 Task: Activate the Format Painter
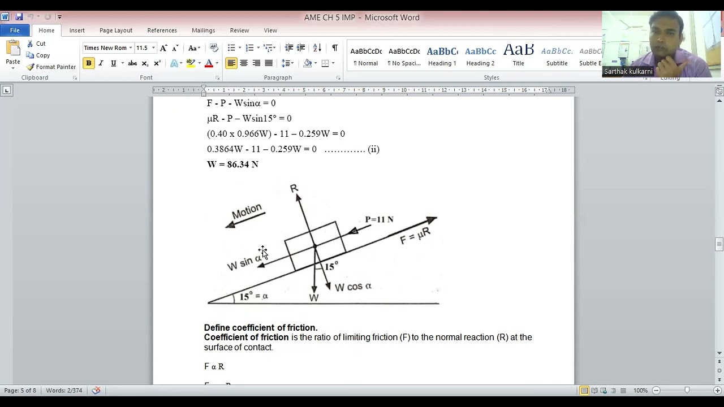(51, 67)
